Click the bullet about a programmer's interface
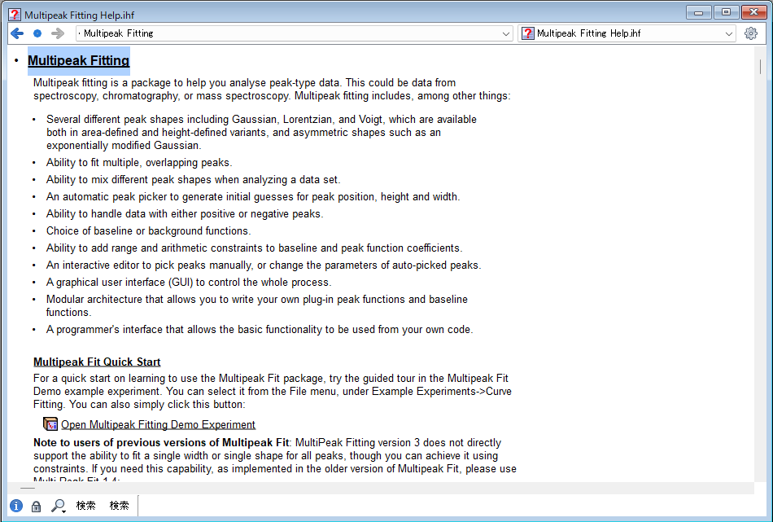This screenshot has width=773, height=522. [260, 330]
